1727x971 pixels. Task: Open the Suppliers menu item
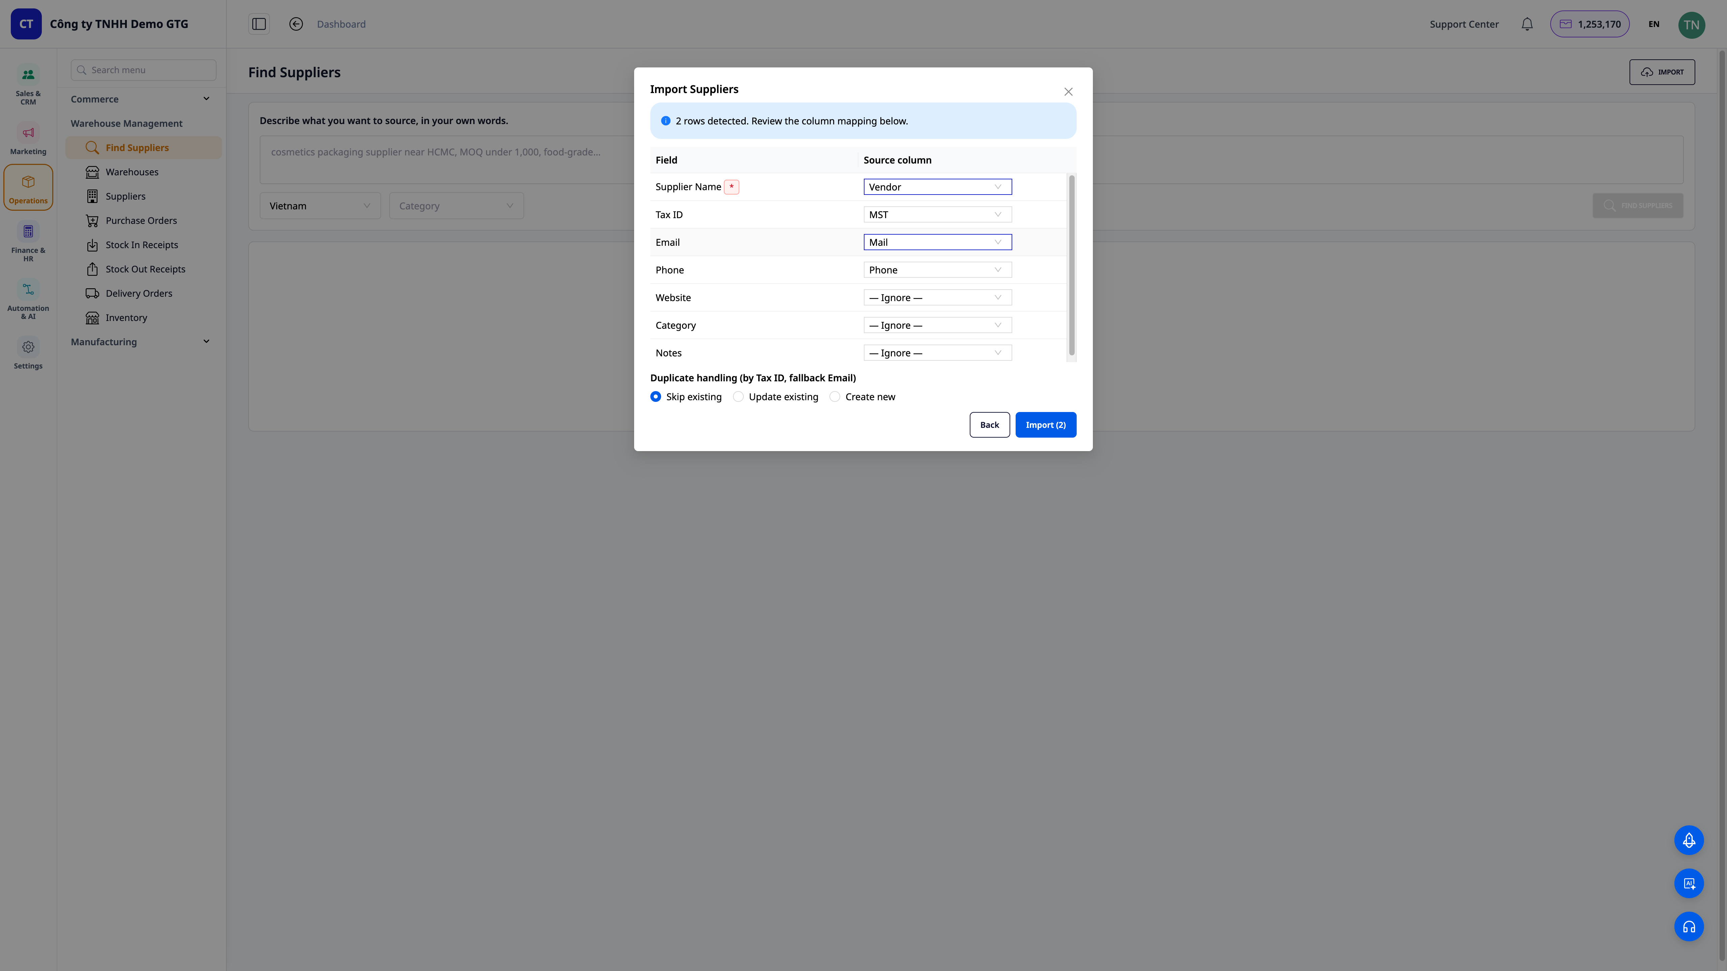click(143, 196)
